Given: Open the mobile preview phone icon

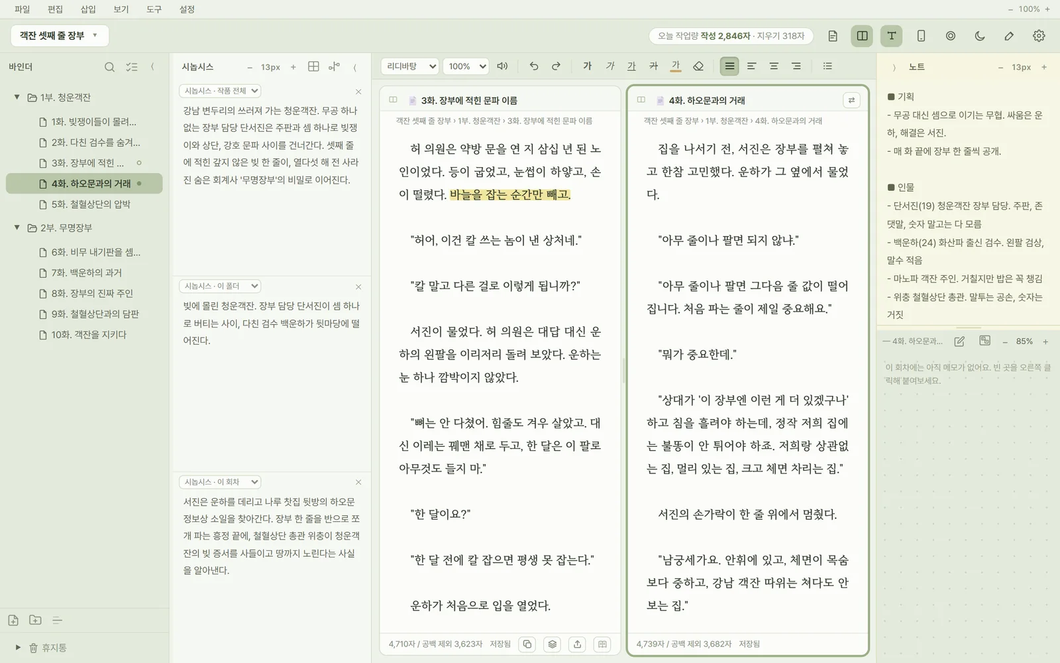Looking at the screenshot, I should (x=921, y=36).
